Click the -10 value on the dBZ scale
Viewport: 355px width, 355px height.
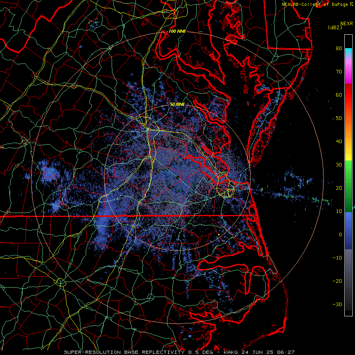tap(337, 258)
